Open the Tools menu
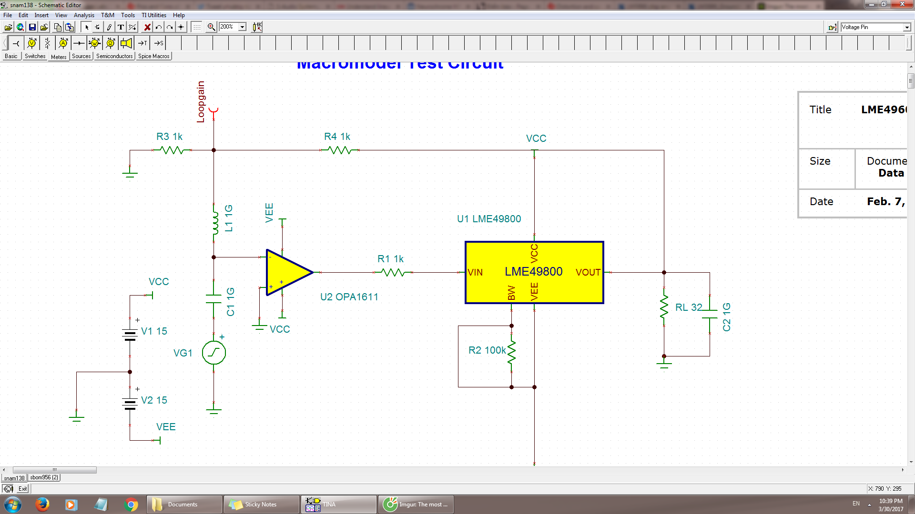Image resolution: width=915 pixels, height=514 pixels. coord(128,15)
